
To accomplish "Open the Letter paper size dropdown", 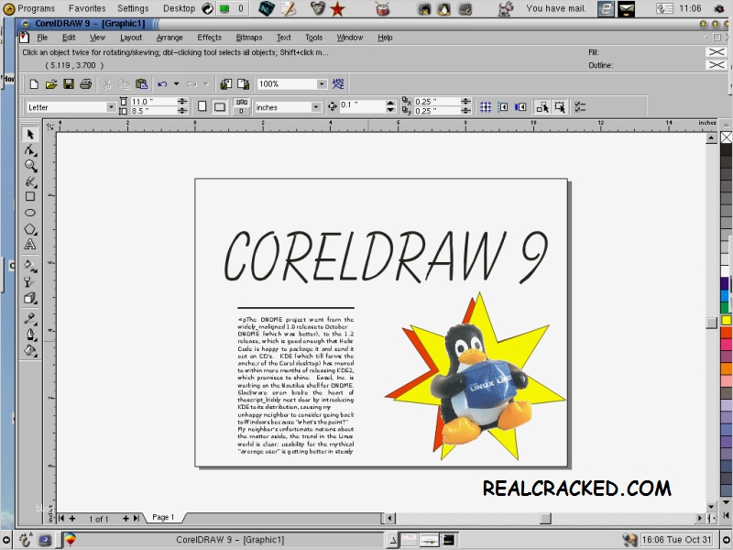I will (x=111, y=107).
